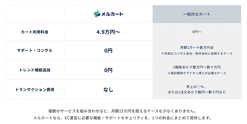Click the note about 外部のコンサル会社・制作会社

tap(197, 54)
